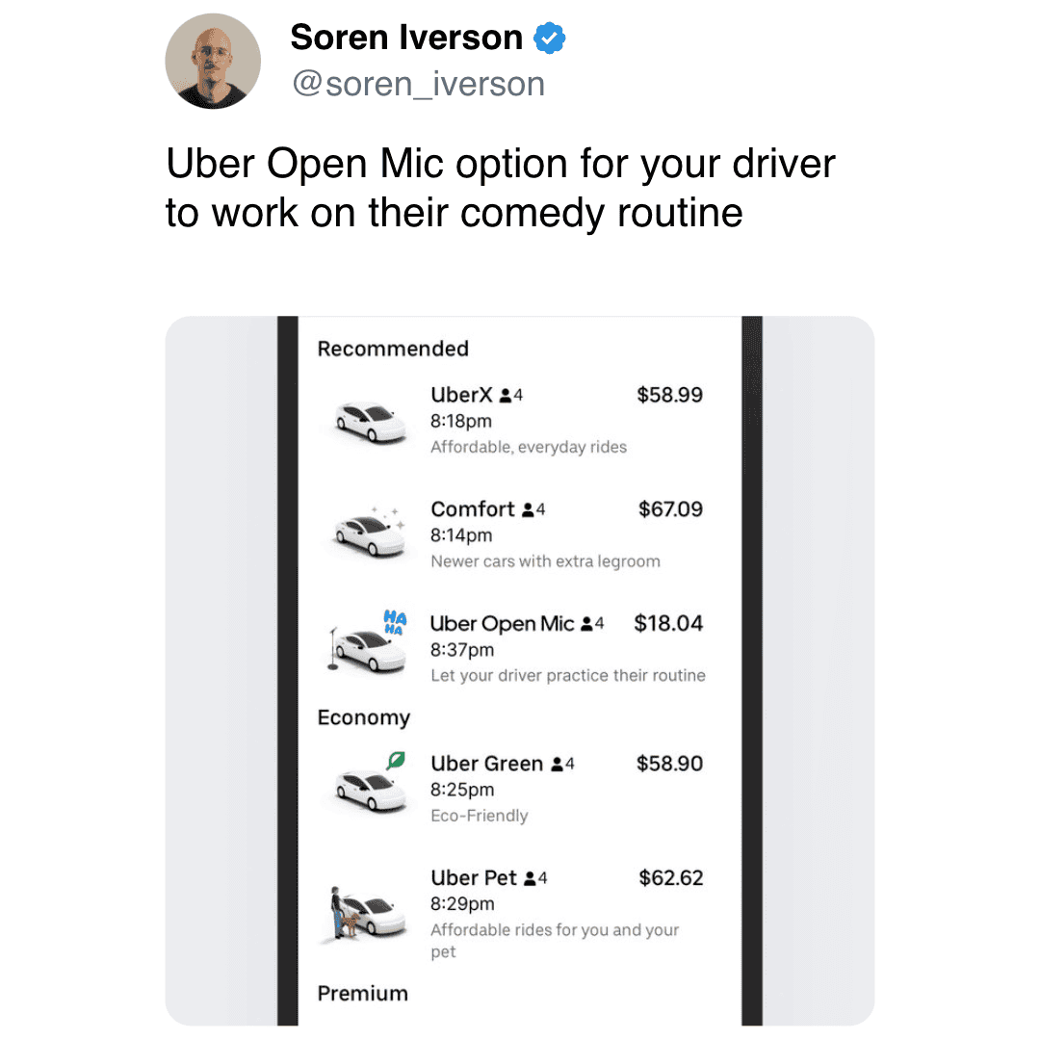The image size is (1040, 1040).
Task: Open Soren Iverson's profile avatar
Action: coord(213,61)
